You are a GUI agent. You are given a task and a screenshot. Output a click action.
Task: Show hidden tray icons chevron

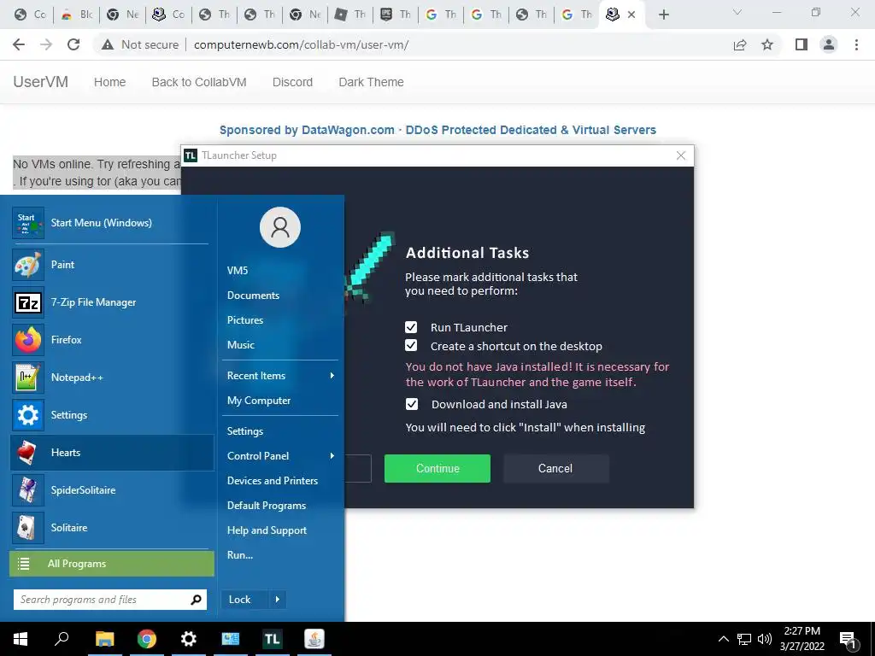tap(723, 639)
